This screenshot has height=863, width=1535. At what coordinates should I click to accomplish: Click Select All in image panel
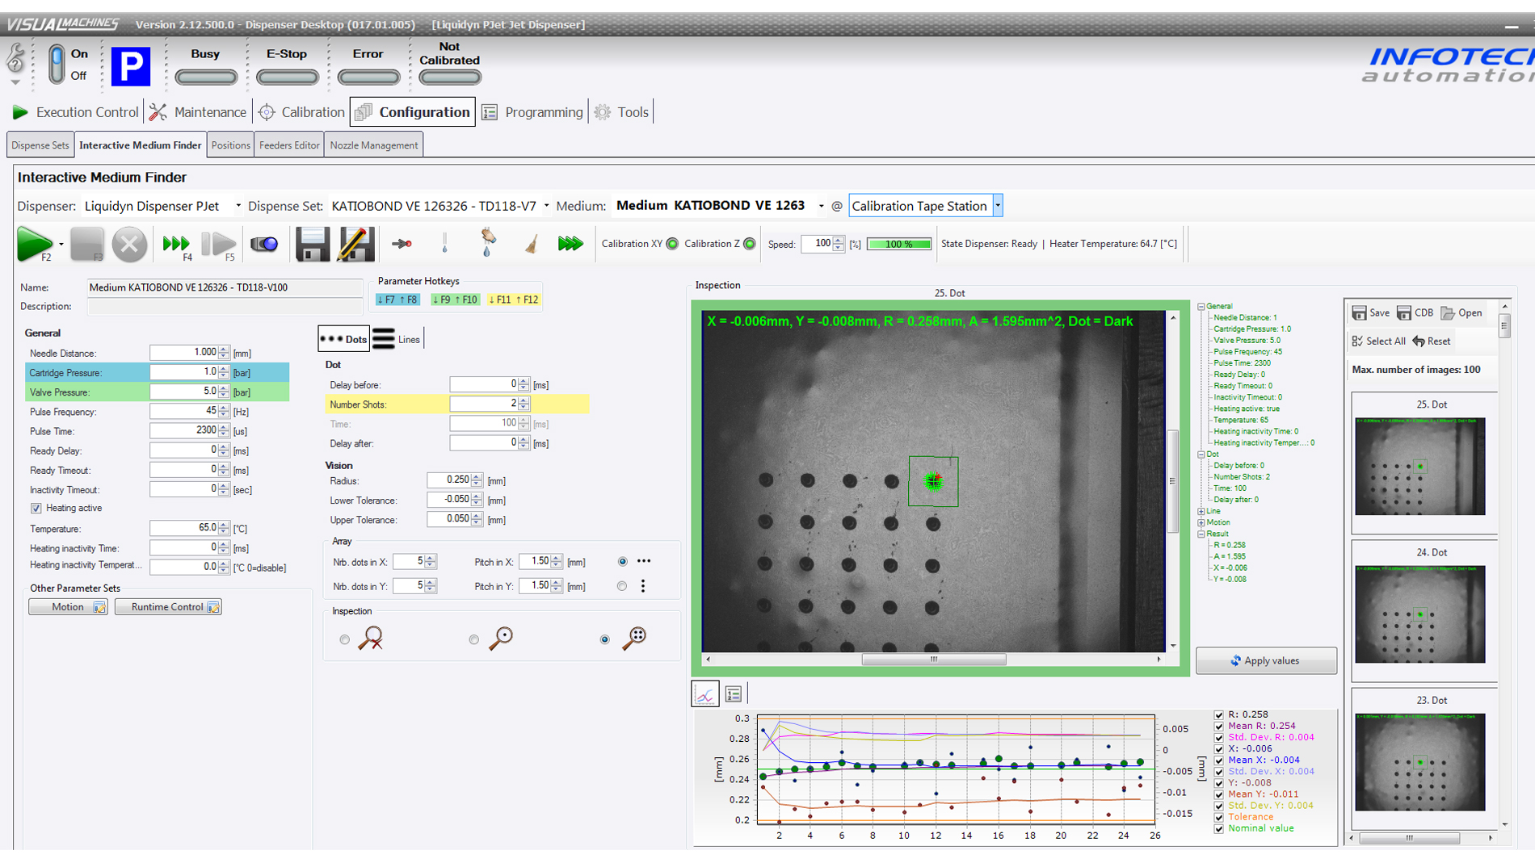pyautogui.click(x=1378, y=341)
